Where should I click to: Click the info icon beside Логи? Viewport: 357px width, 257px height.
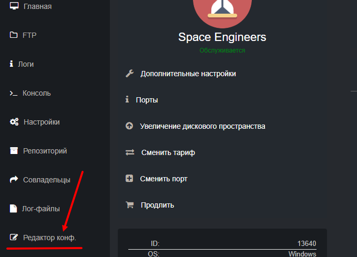point(12,64)
